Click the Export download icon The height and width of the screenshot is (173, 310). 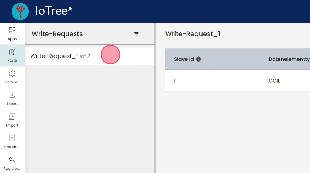click(x=12, y=95)
